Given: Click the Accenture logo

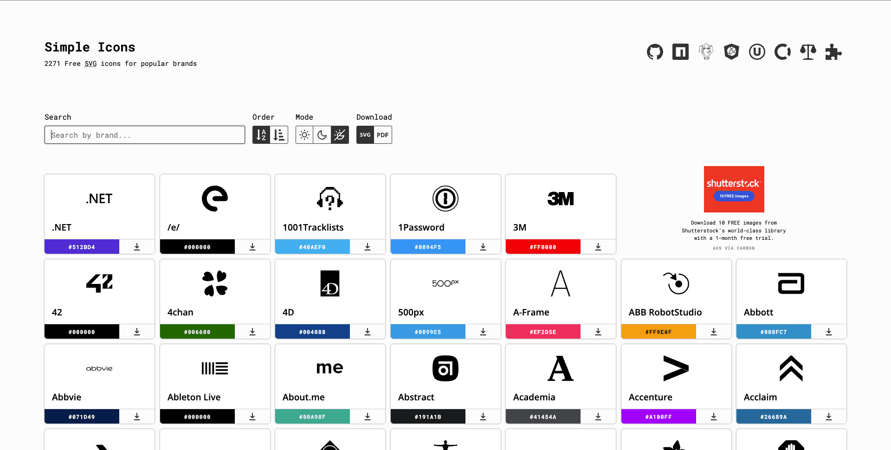Looking at the screenshot, I should [x=676, y=368].
